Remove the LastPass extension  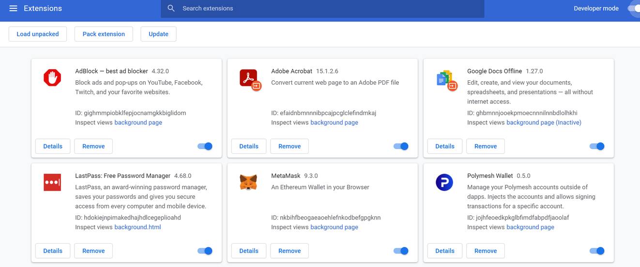(x=93, y=251)
